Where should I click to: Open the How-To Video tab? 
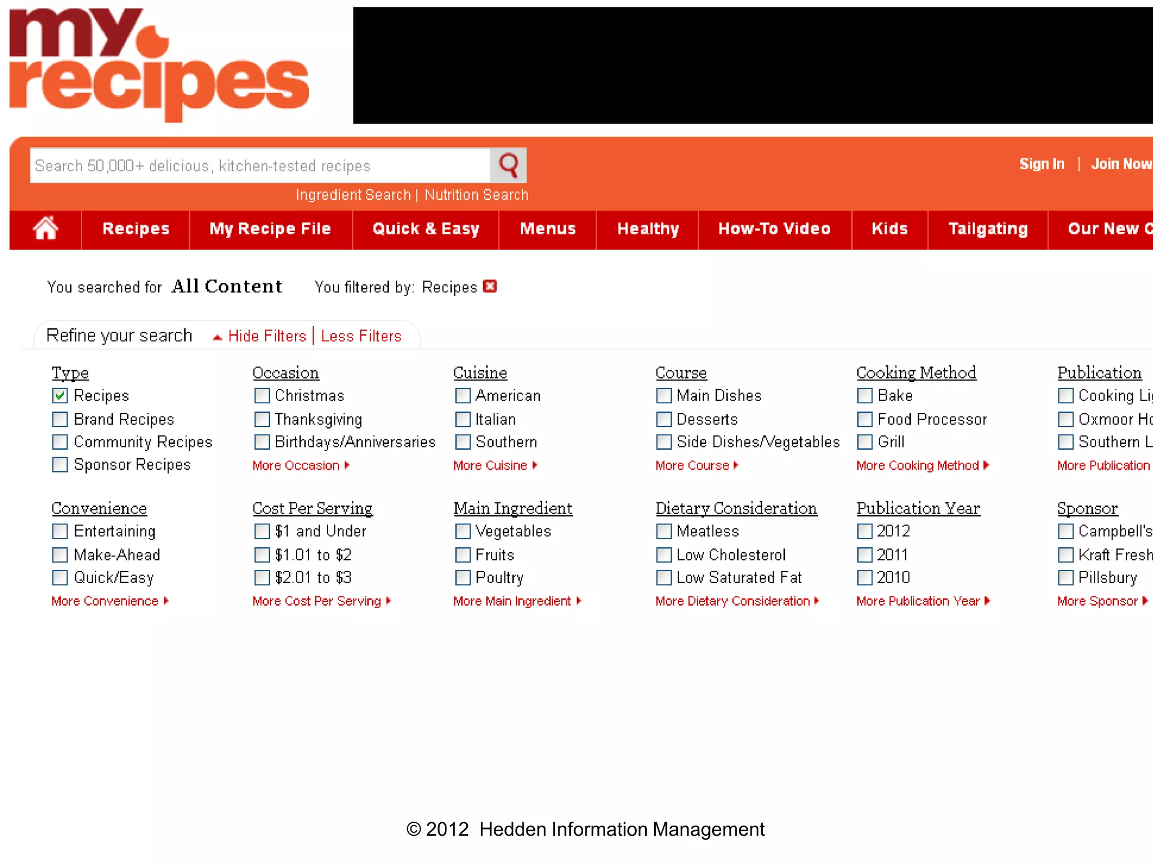tap(775, 229)
